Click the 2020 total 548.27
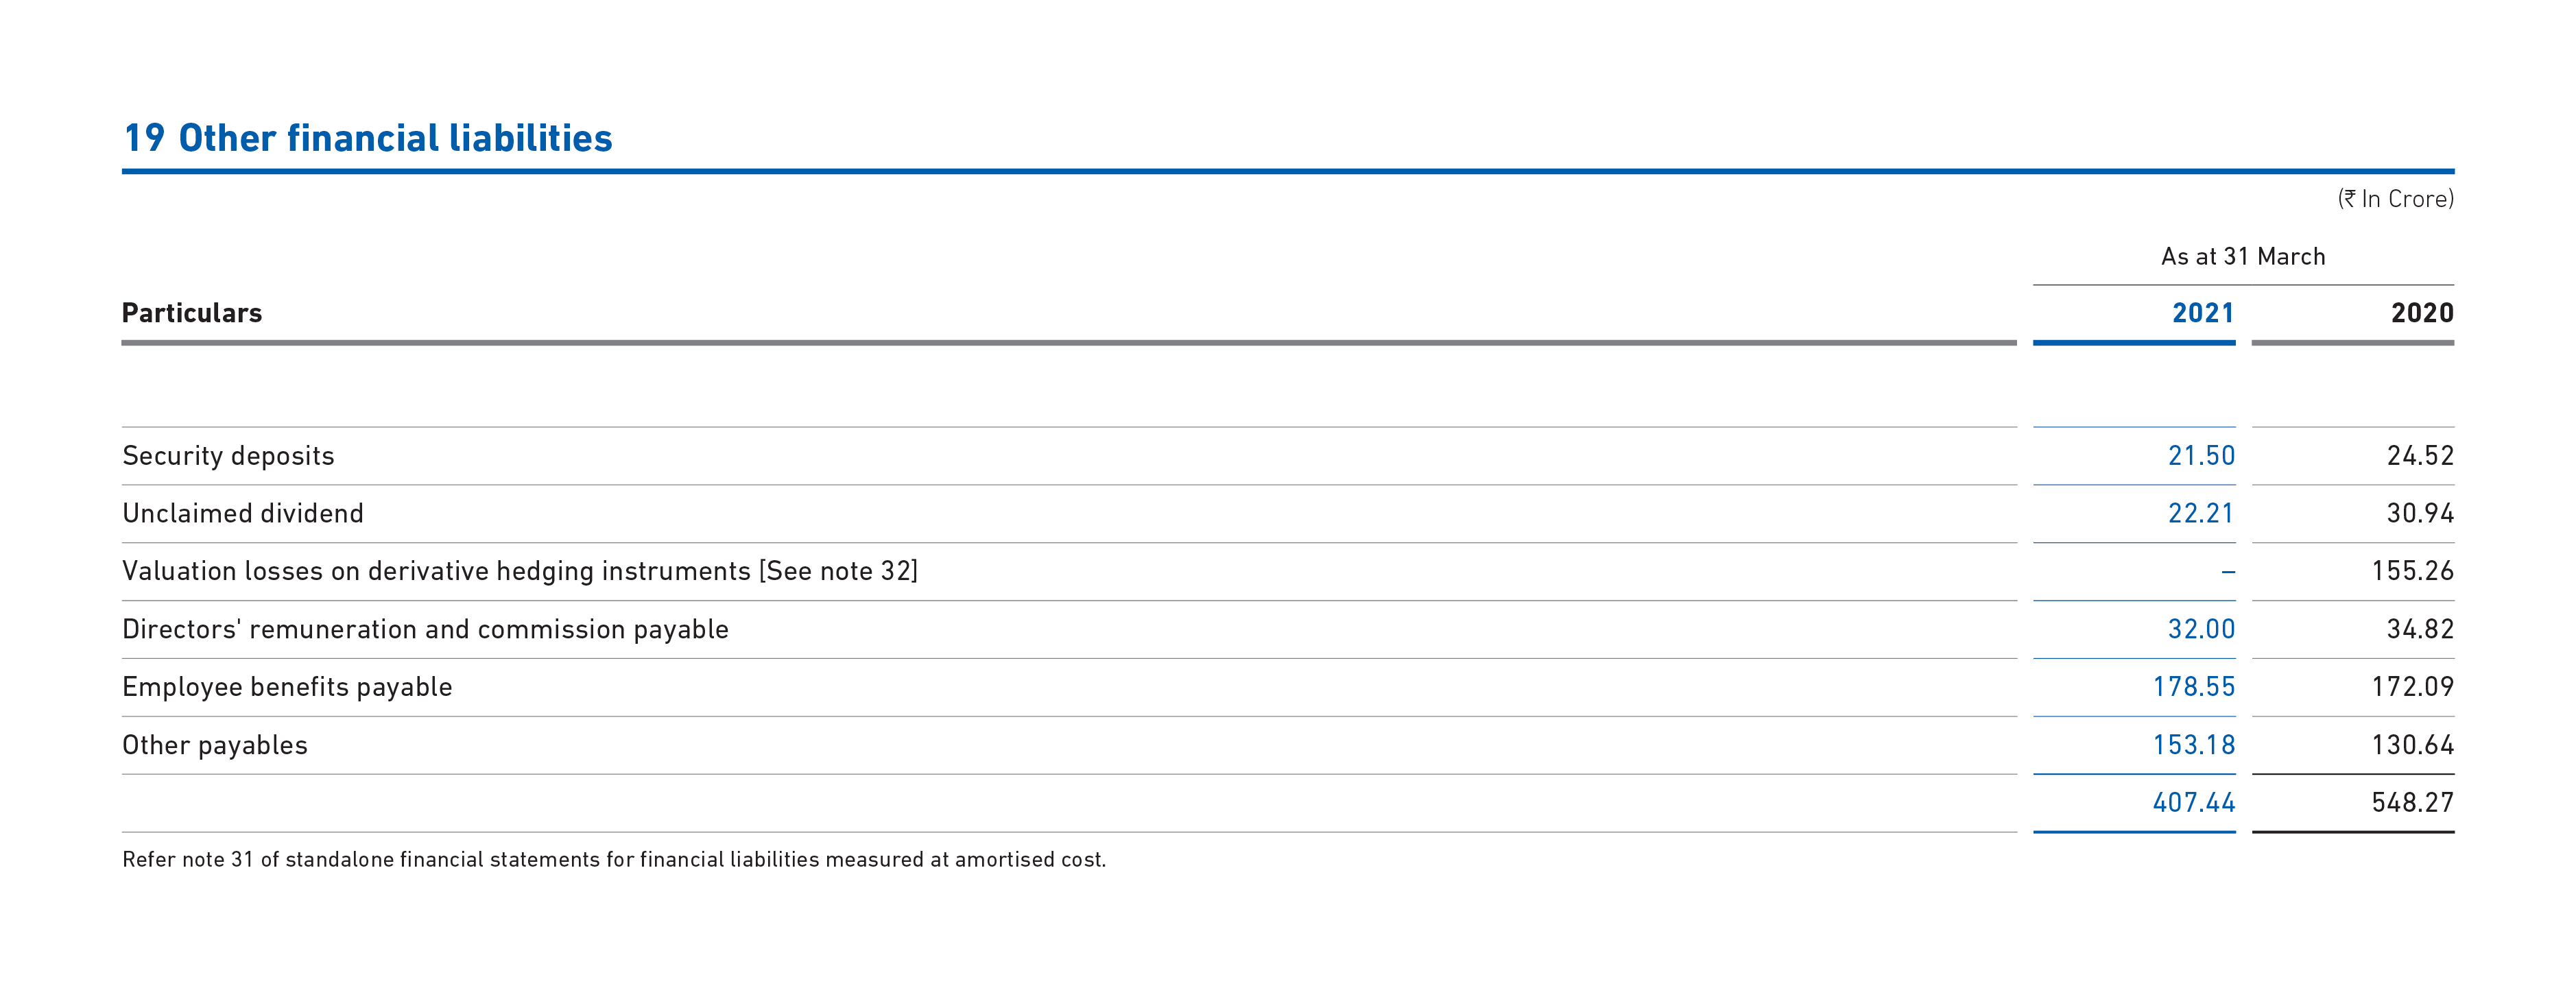The height and width of the screenshot is (988, 2576). click(x=2412, y=802)
